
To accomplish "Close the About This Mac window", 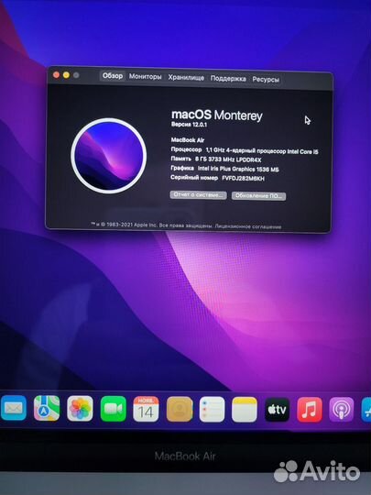I will pos(56,75).
